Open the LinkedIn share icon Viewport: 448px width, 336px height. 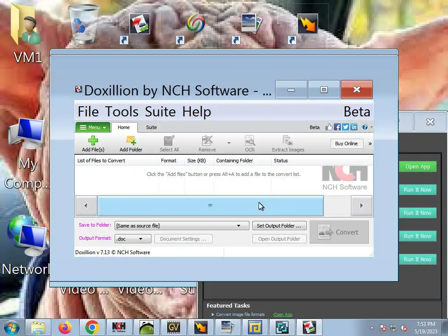353,127
